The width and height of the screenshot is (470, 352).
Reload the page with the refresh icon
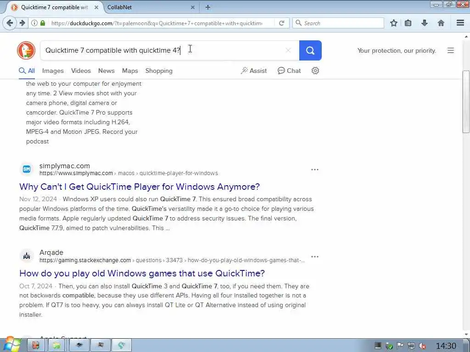(281, 23)
